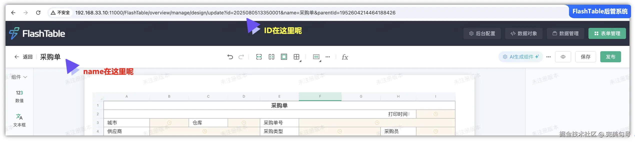The height and width of the screenshot is (142, 635).
Task: Open the table grid border dropdown
Action: point(297,57)
